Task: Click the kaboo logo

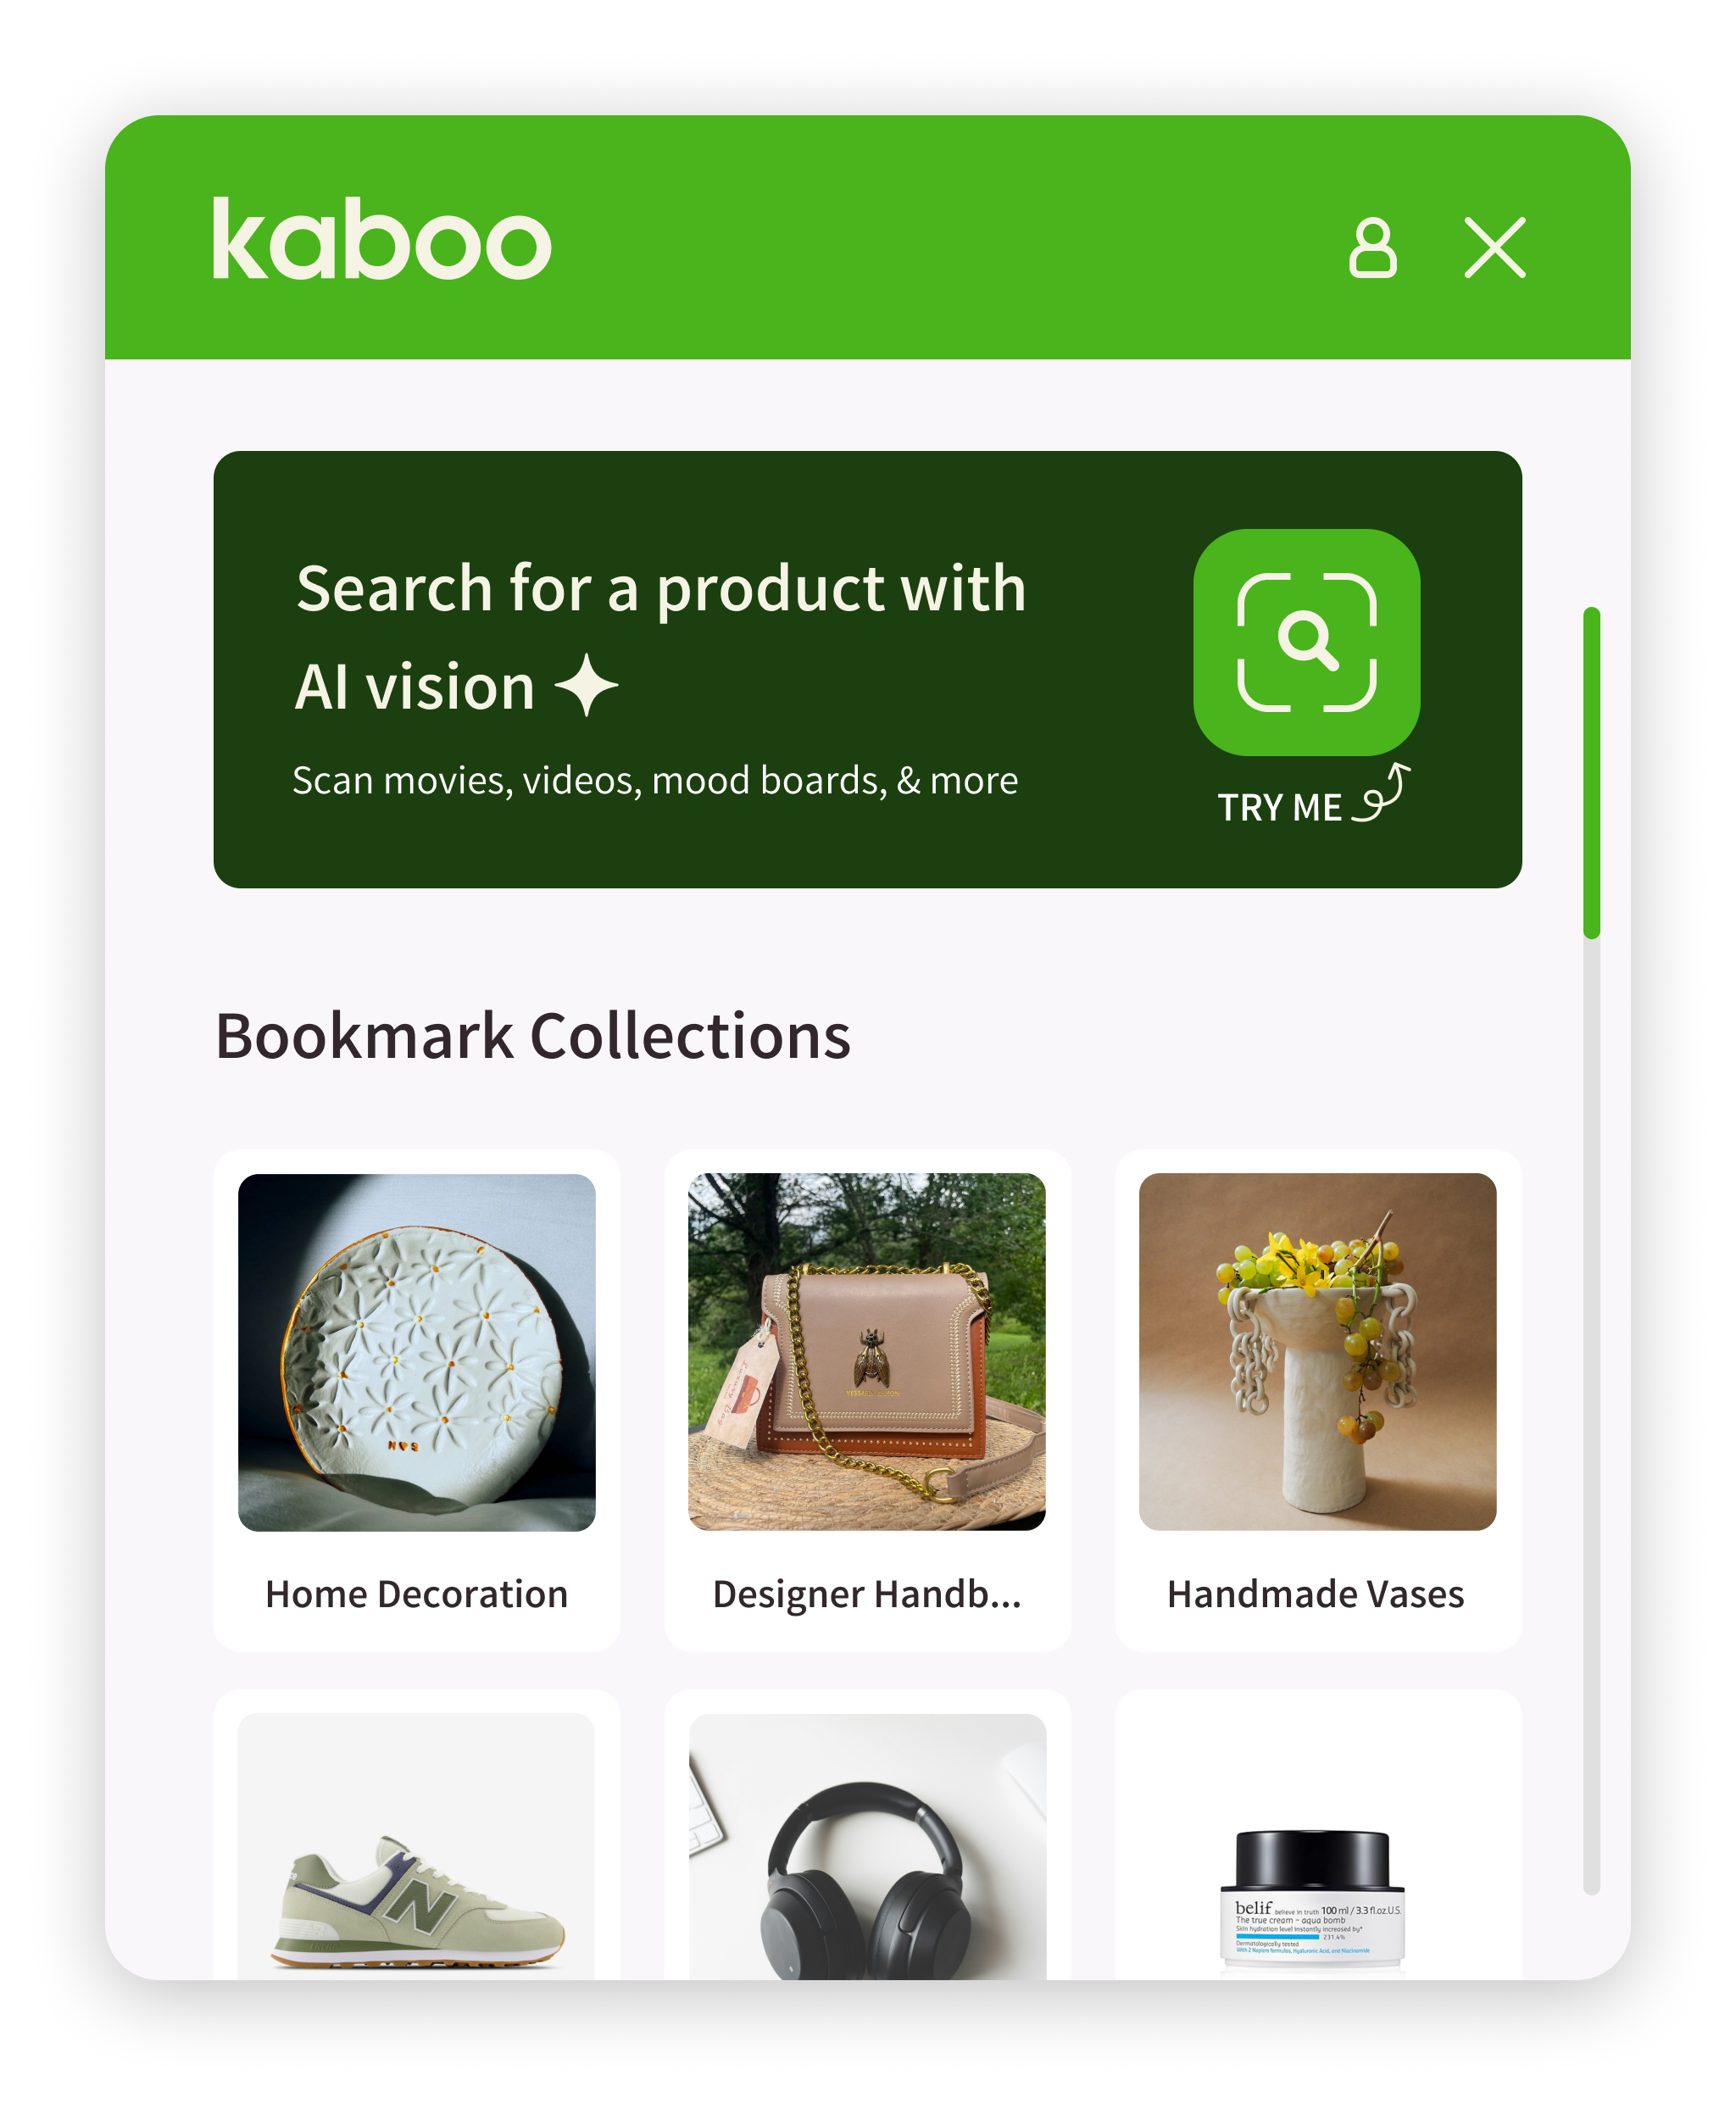Action: click(382, 238)
